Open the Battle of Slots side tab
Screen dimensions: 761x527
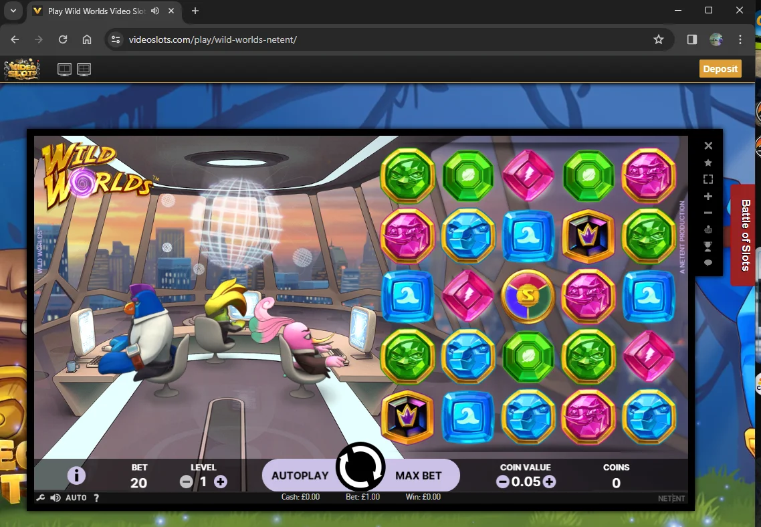[x=746, y=235]
